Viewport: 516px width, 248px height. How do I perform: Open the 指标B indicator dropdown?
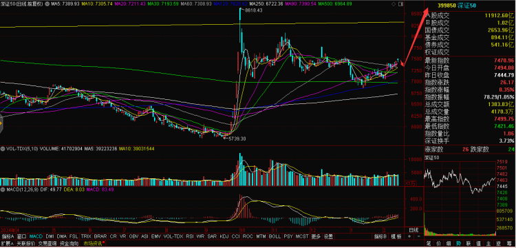pos(380,236)
